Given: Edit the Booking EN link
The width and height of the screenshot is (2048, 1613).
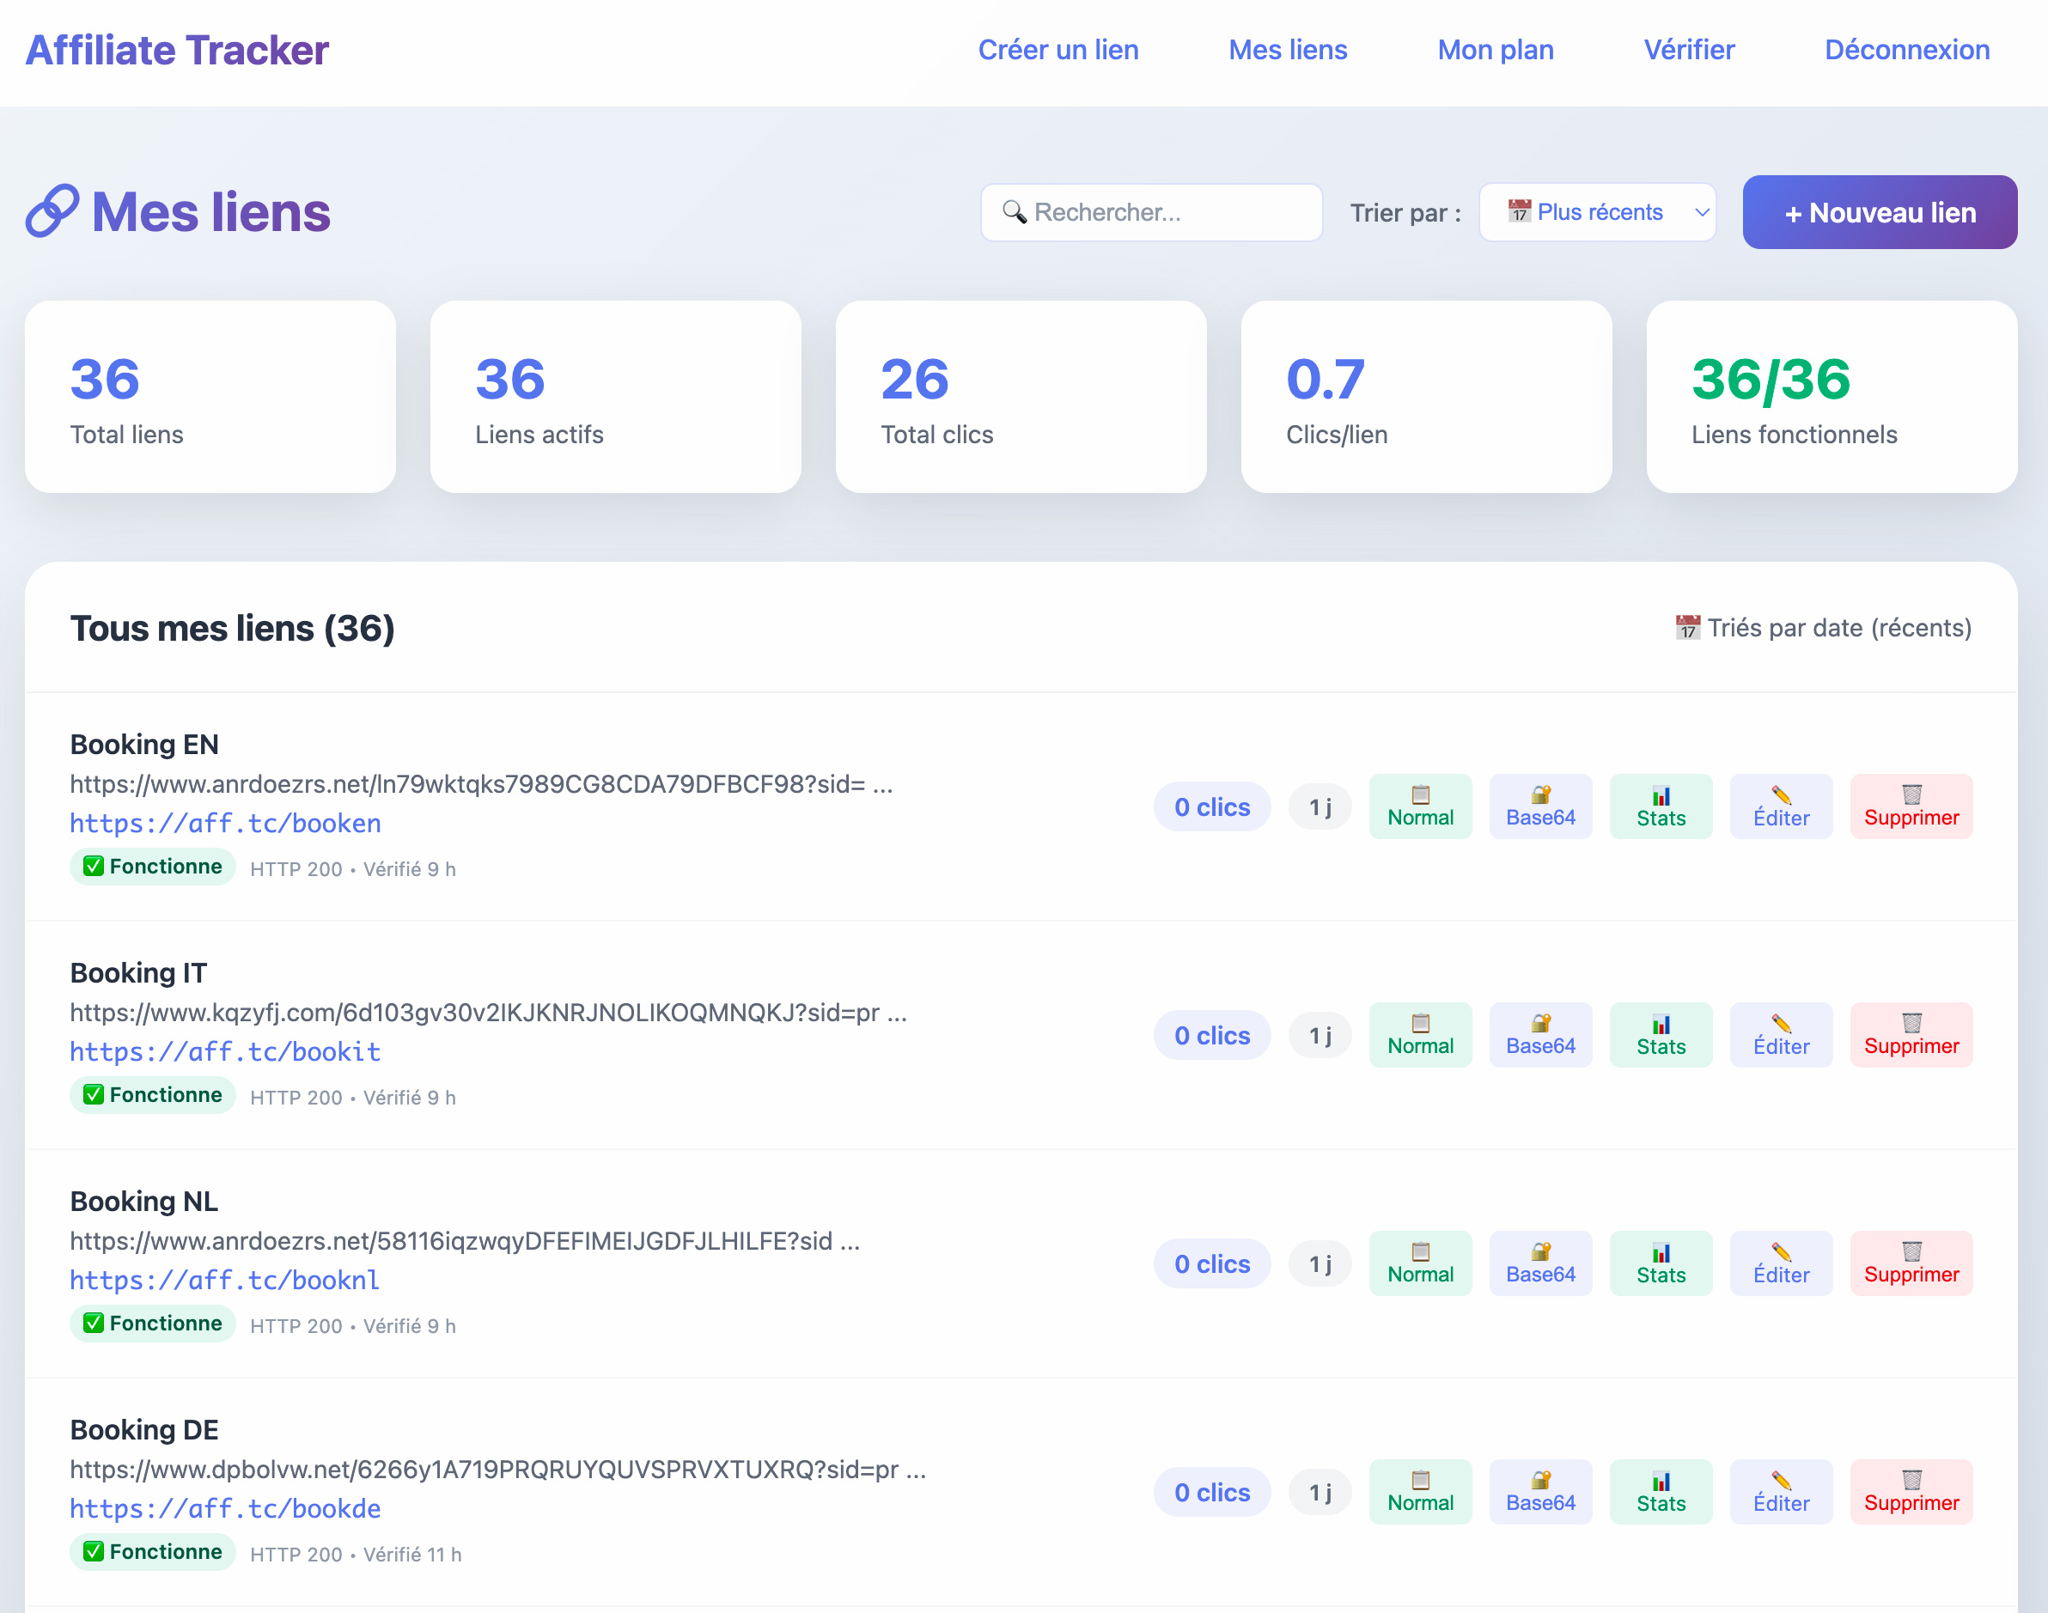Looking at the screenshot, I should pos(1781,806).
